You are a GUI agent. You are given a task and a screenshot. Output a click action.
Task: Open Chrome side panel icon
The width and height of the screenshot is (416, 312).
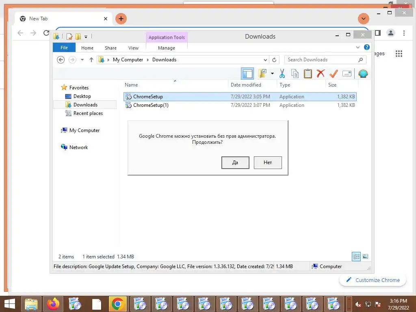pyautogui.click(x=378, y=33)
